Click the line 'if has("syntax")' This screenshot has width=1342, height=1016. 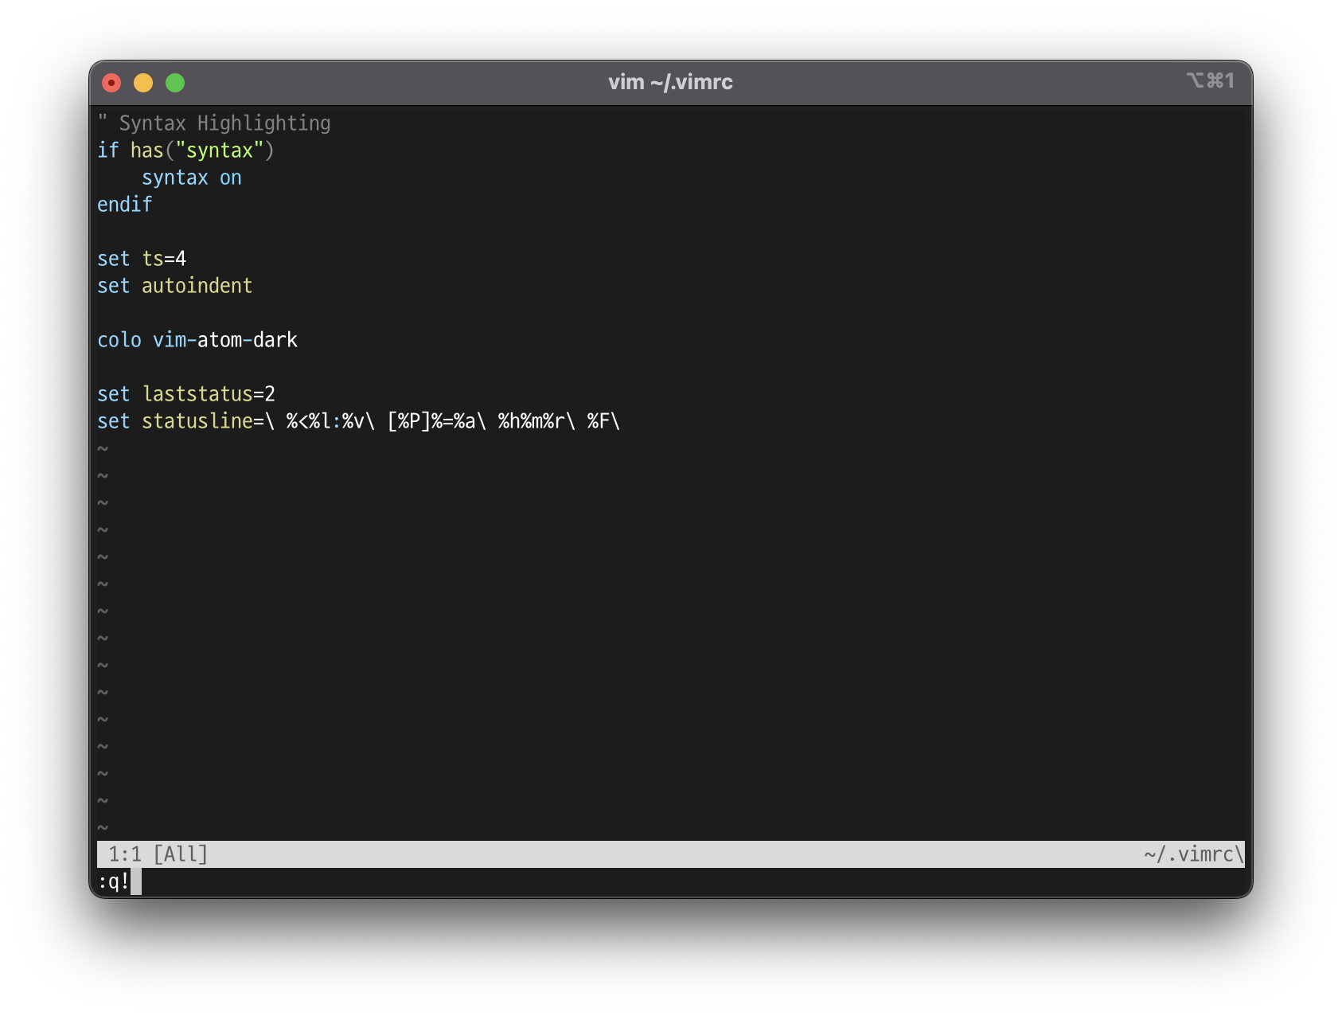coord(185,150)
